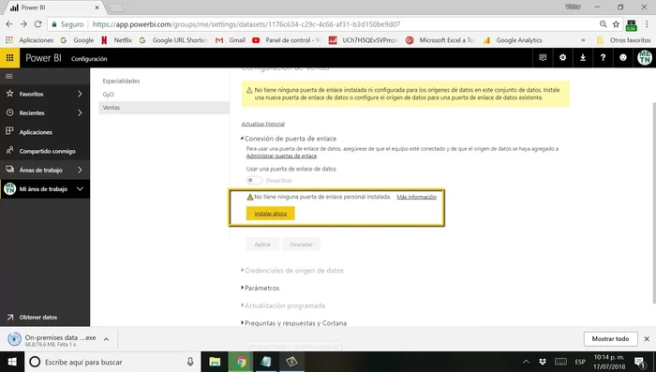Show hidden system tray icons
The image size is (656, 372).
[526, 362]
